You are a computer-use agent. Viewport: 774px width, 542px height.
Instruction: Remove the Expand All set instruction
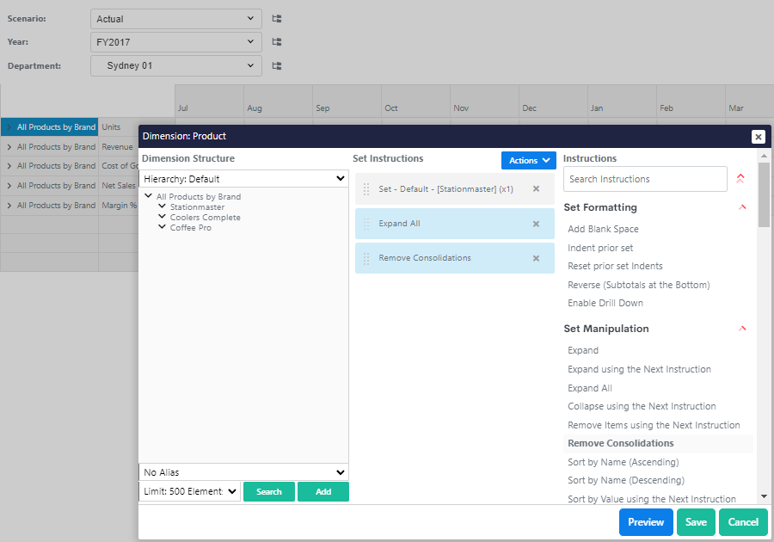pos(536,224)
